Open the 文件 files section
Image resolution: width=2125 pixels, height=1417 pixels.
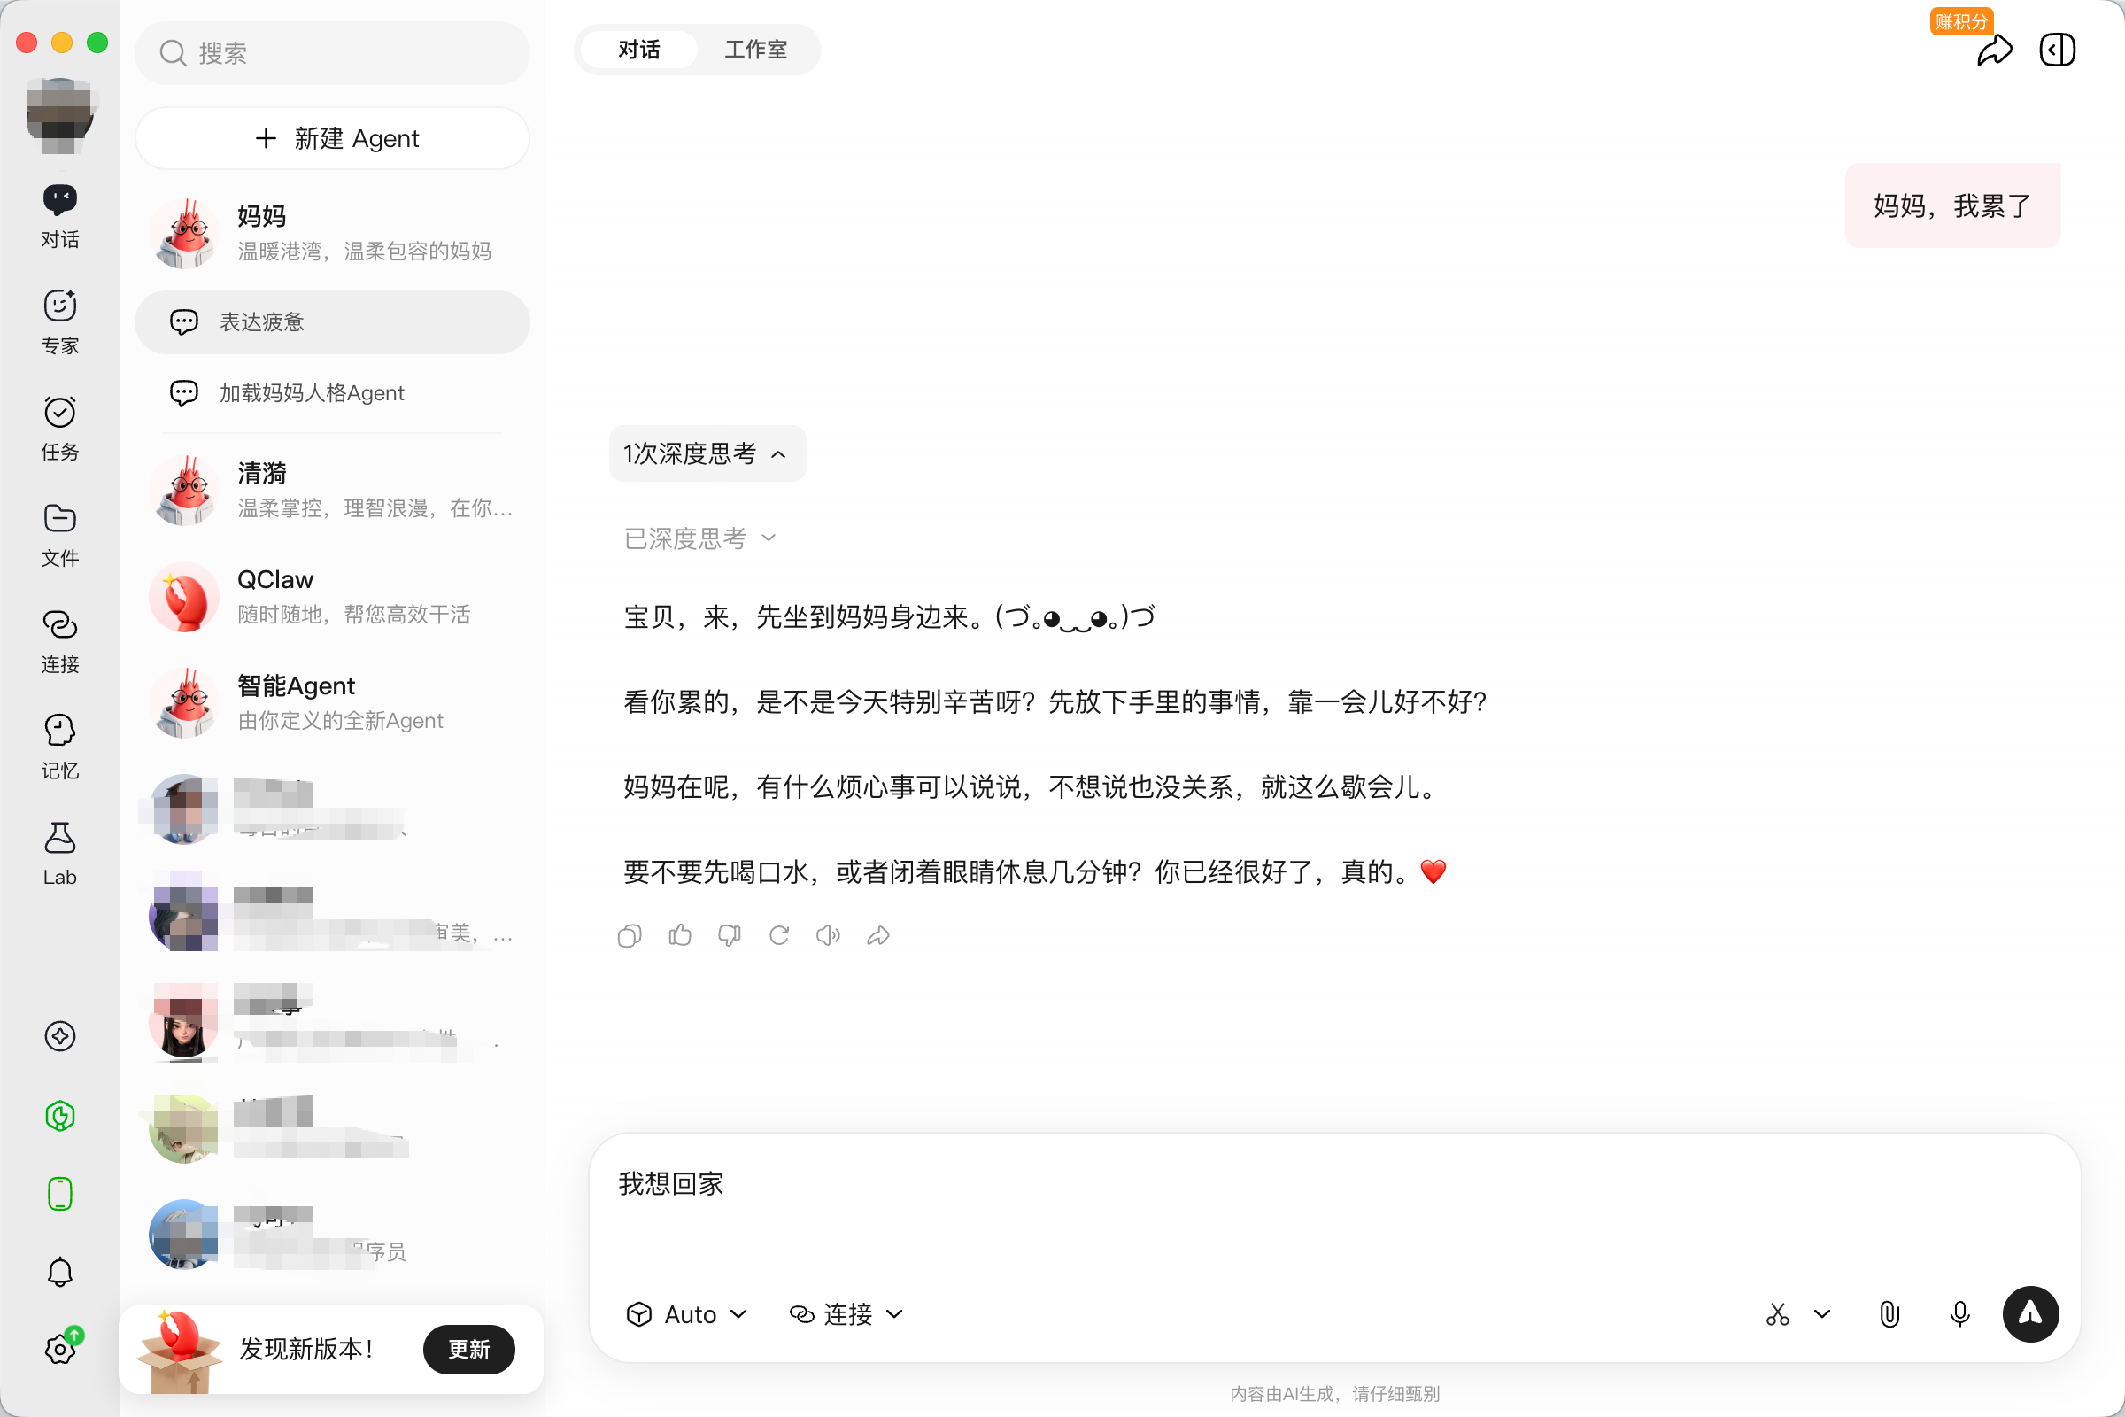(59, 535)
